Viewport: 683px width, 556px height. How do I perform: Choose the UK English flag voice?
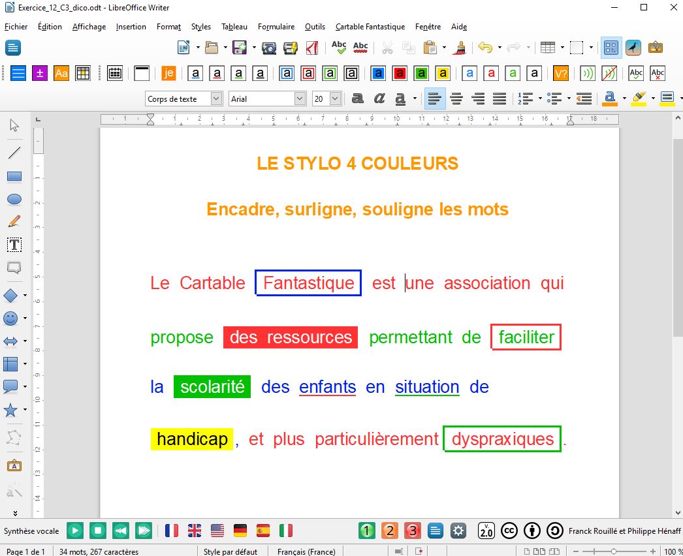(x=195, y=531)
